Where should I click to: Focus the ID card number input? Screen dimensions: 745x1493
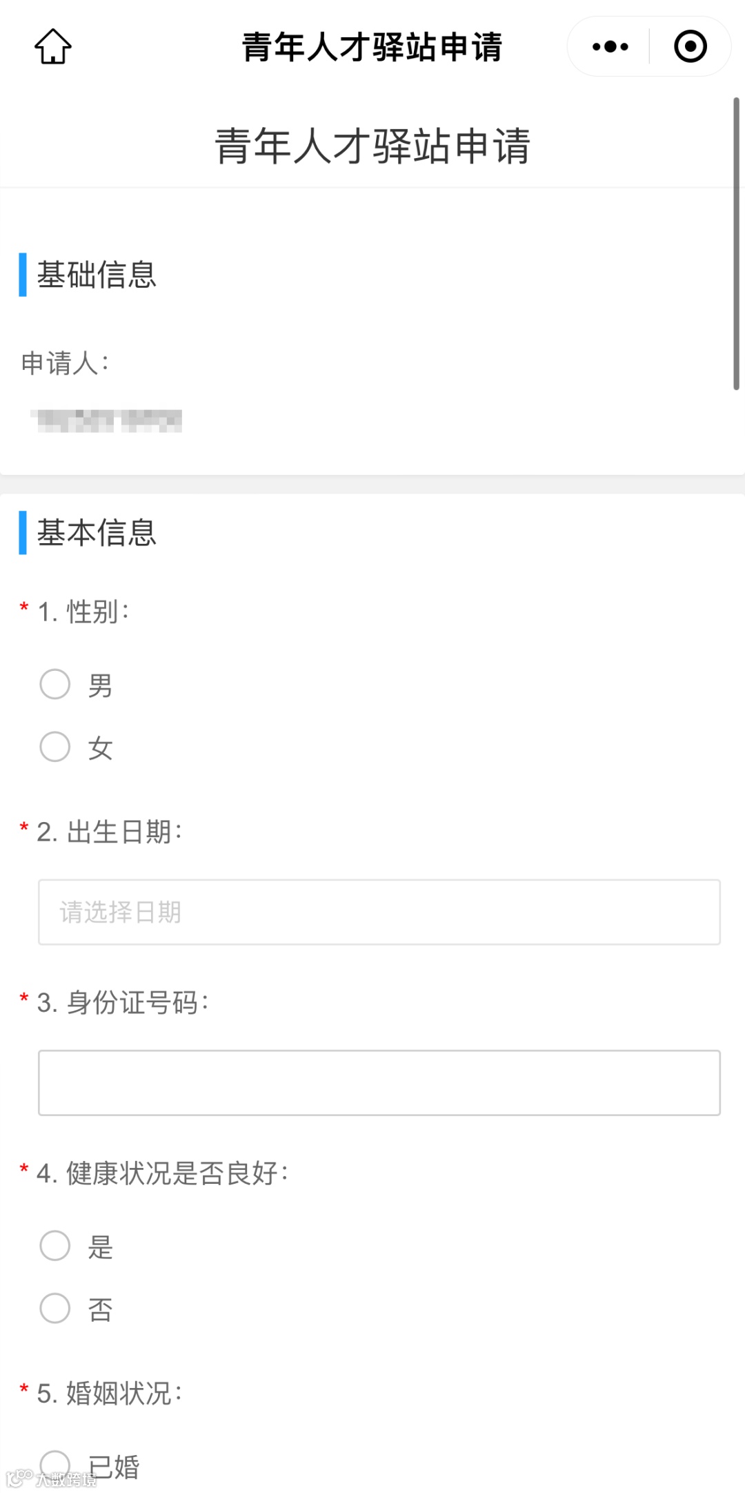pos(379,1083)
